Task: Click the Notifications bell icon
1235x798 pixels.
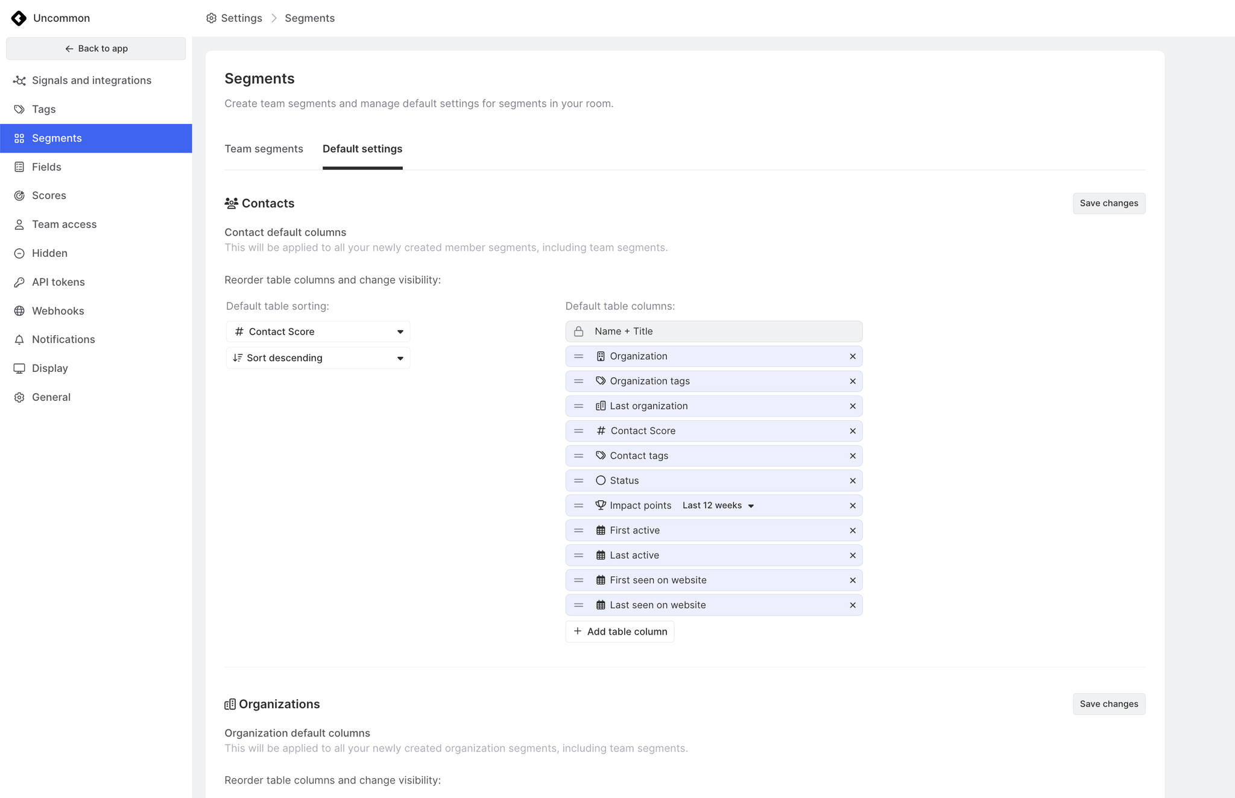Action: pos(19,340)
